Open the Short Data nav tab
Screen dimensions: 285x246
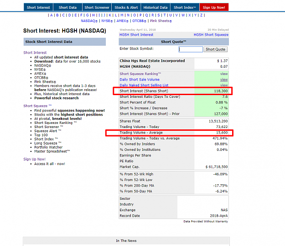point(67,7)
